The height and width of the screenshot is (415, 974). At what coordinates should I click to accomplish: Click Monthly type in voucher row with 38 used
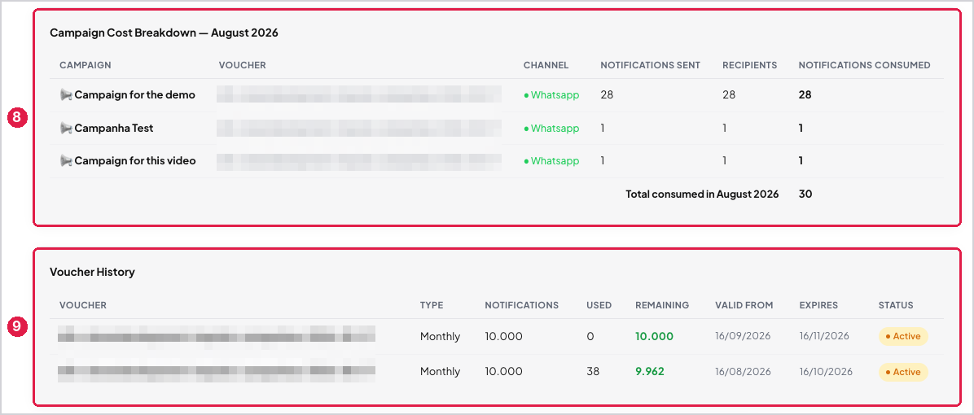[x=440, y=372]
